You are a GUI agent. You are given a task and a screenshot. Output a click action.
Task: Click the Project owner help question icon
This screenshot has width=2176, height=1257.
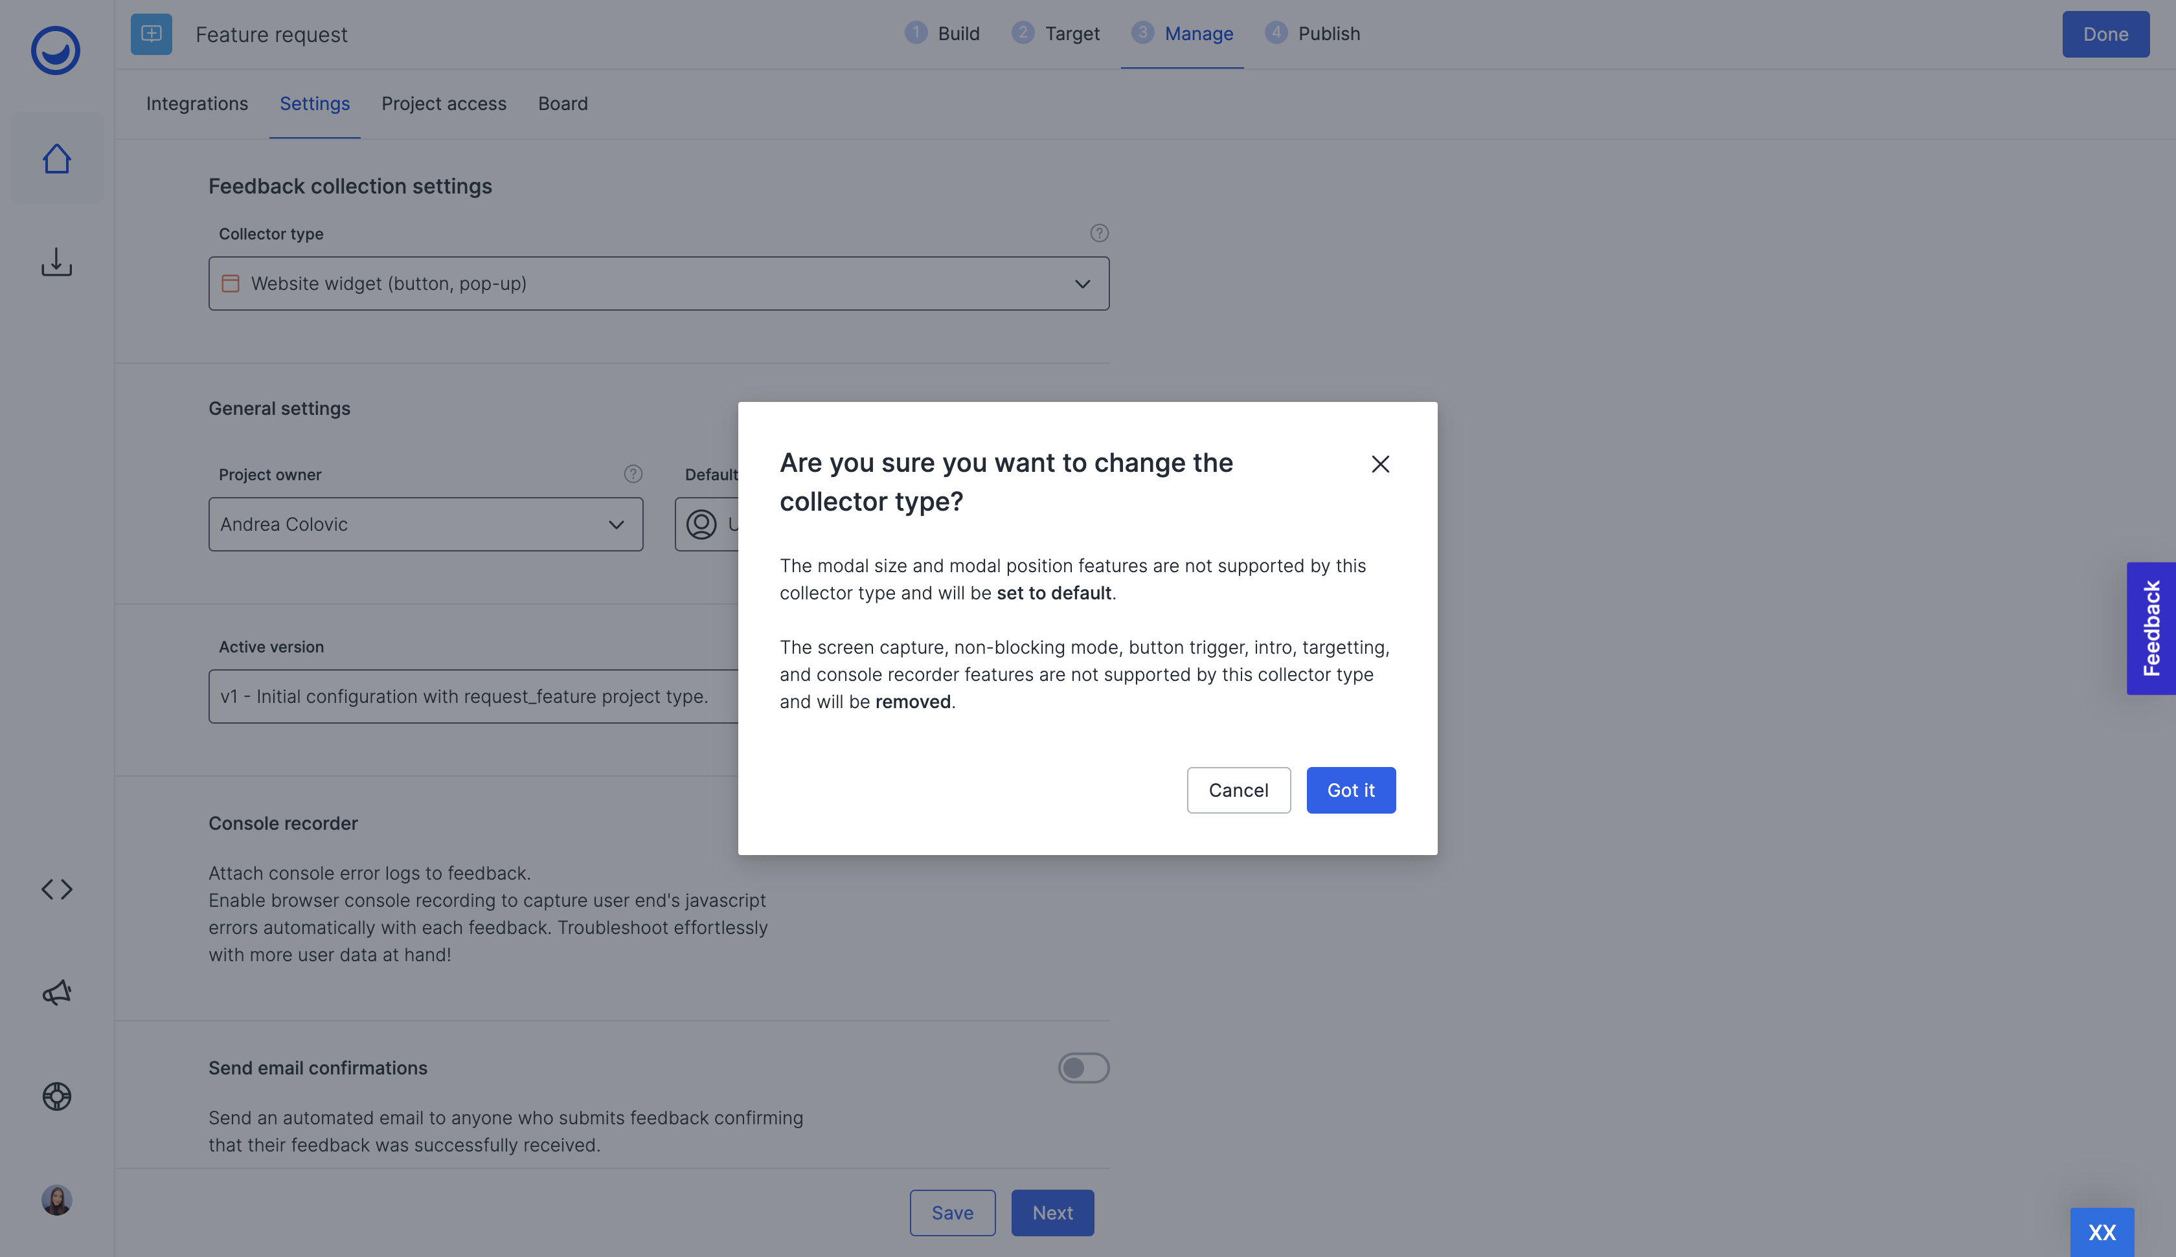[x=633, y=474]
